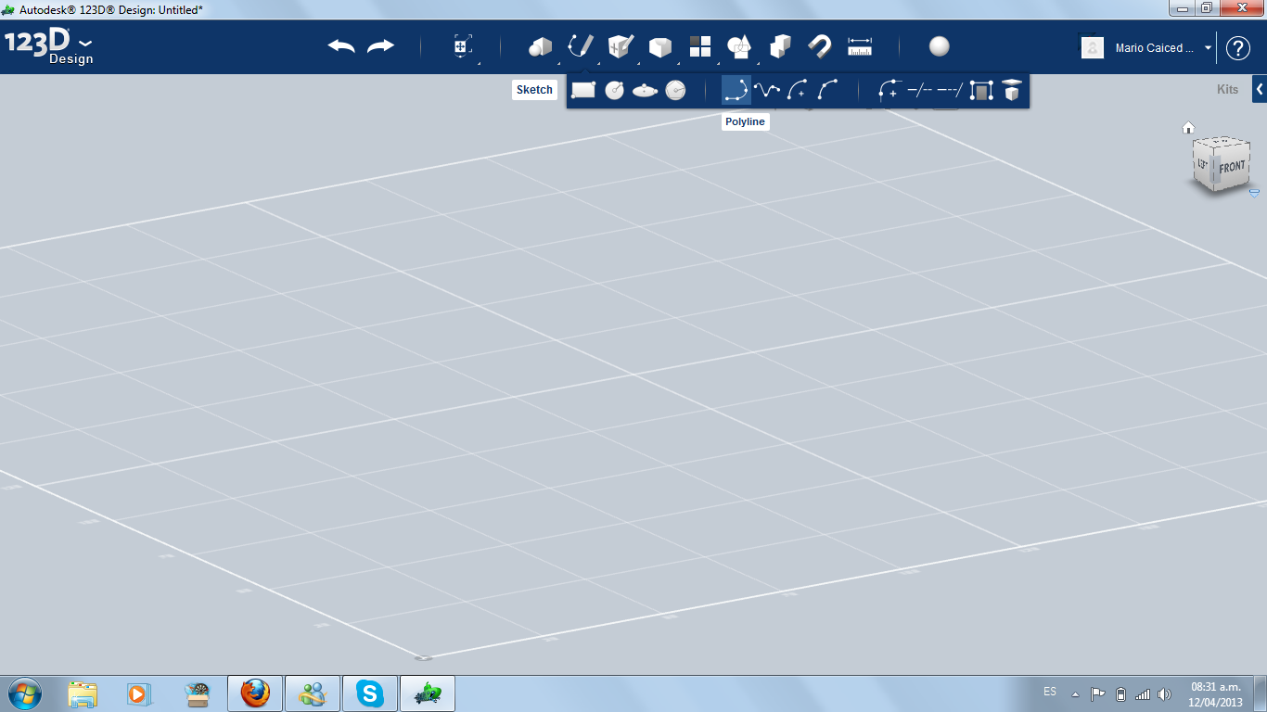Open Skype from the taskbar
The height and width of the screenshot is (712, 1267).
pos(370,693)
